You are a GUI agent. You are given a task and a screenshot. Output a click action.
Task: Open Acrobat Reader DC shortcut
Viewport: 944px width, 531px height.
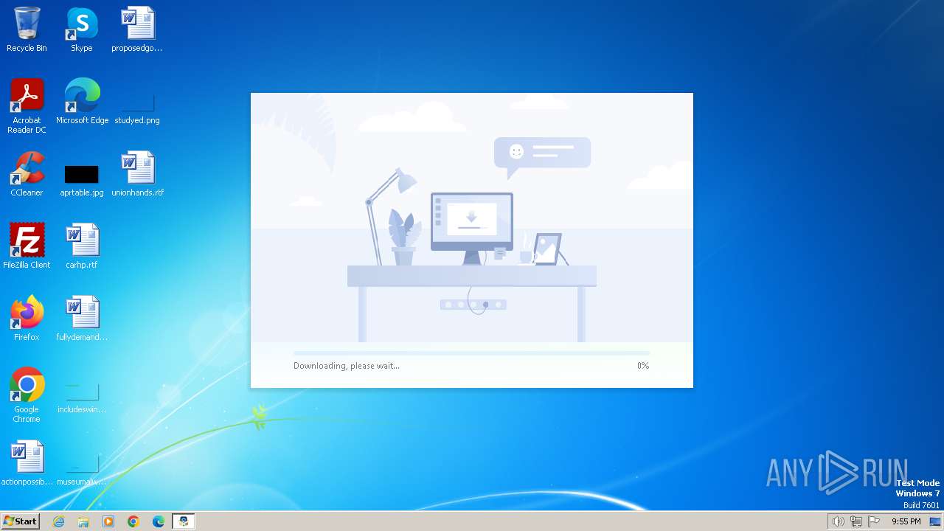click(27, 106)
